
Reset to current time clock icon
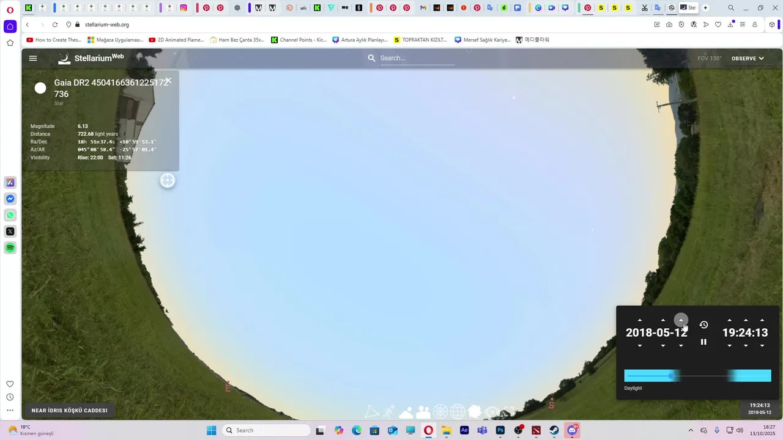(703, 324)
